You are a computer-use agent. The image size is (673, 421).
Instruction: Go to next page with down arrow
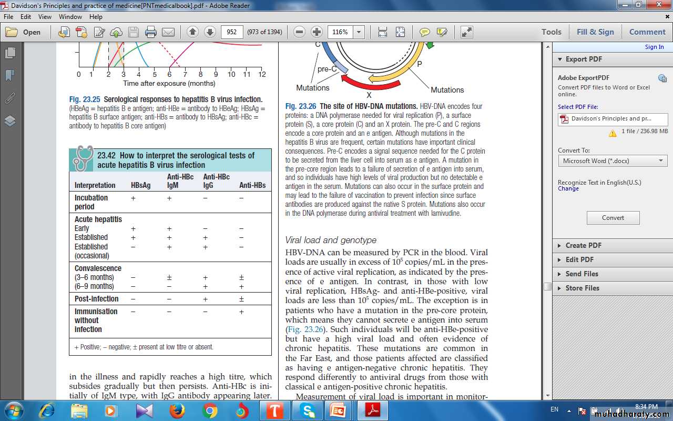point(210,32)
